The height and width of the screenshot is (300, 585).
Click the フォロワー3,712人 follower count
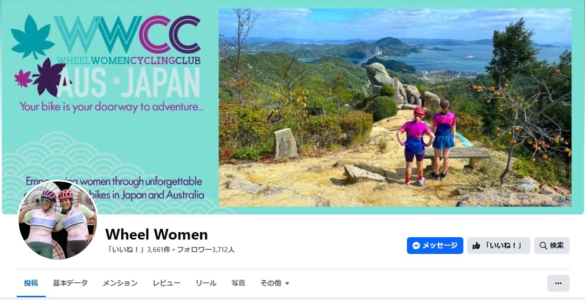click(206, 250)
